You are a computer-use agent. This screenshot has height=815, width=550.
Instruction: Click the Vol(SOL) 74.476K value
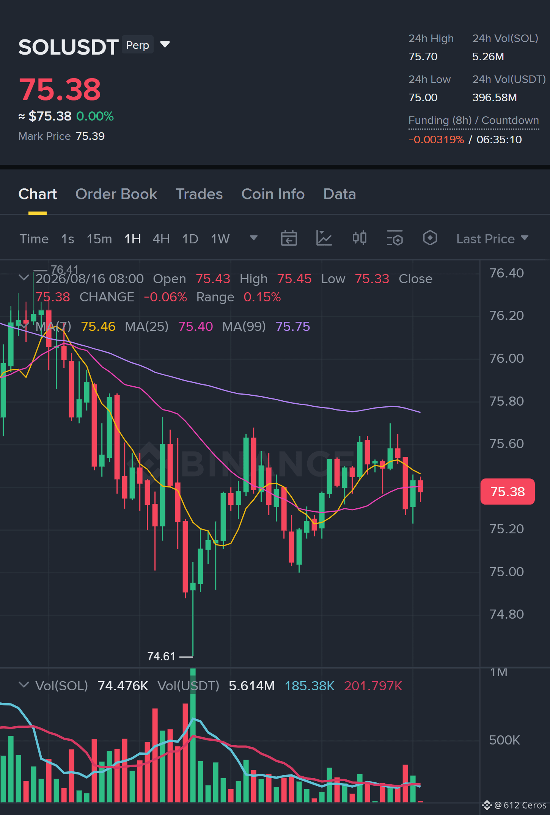[123, 686]
